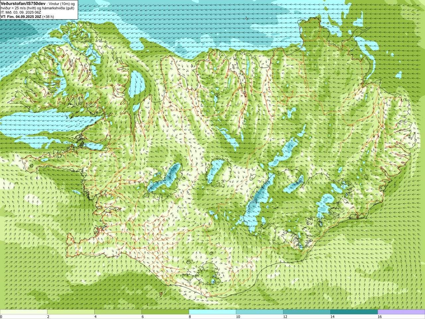Viewport: 425px width, 319px height.
Task: Select the turquoise 10–12 legend swatch
Action: click(260, 312)
